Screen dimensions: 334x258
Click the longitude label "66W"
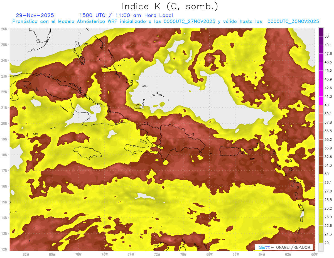235,254
